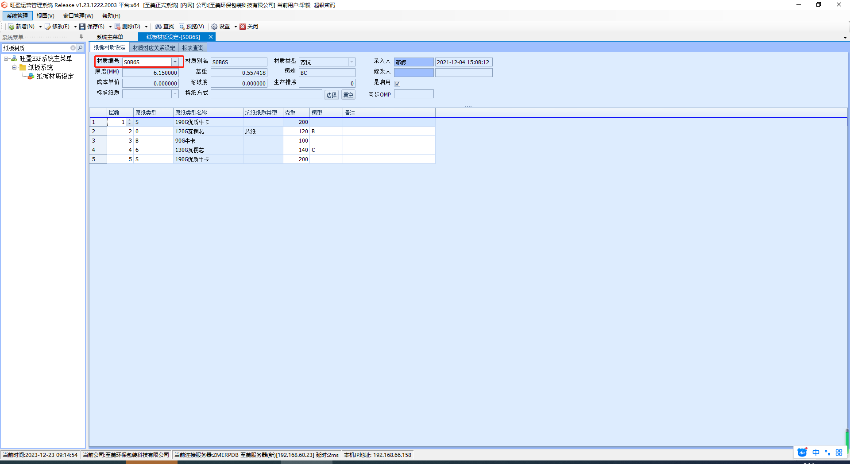Click the 生产排序 input field
Image resolution: width=850 pixels, height=464 pixels.
[327, 83]
